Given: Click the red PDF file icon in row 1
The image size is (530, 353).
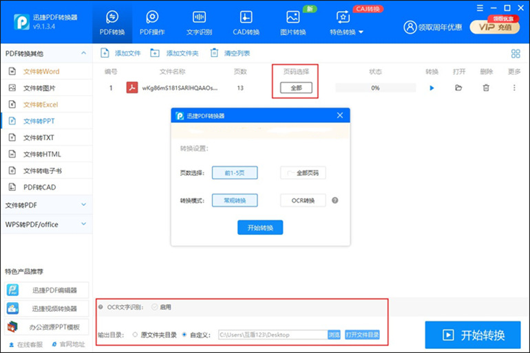Looking at the screenshot, I should click(132, 88).
